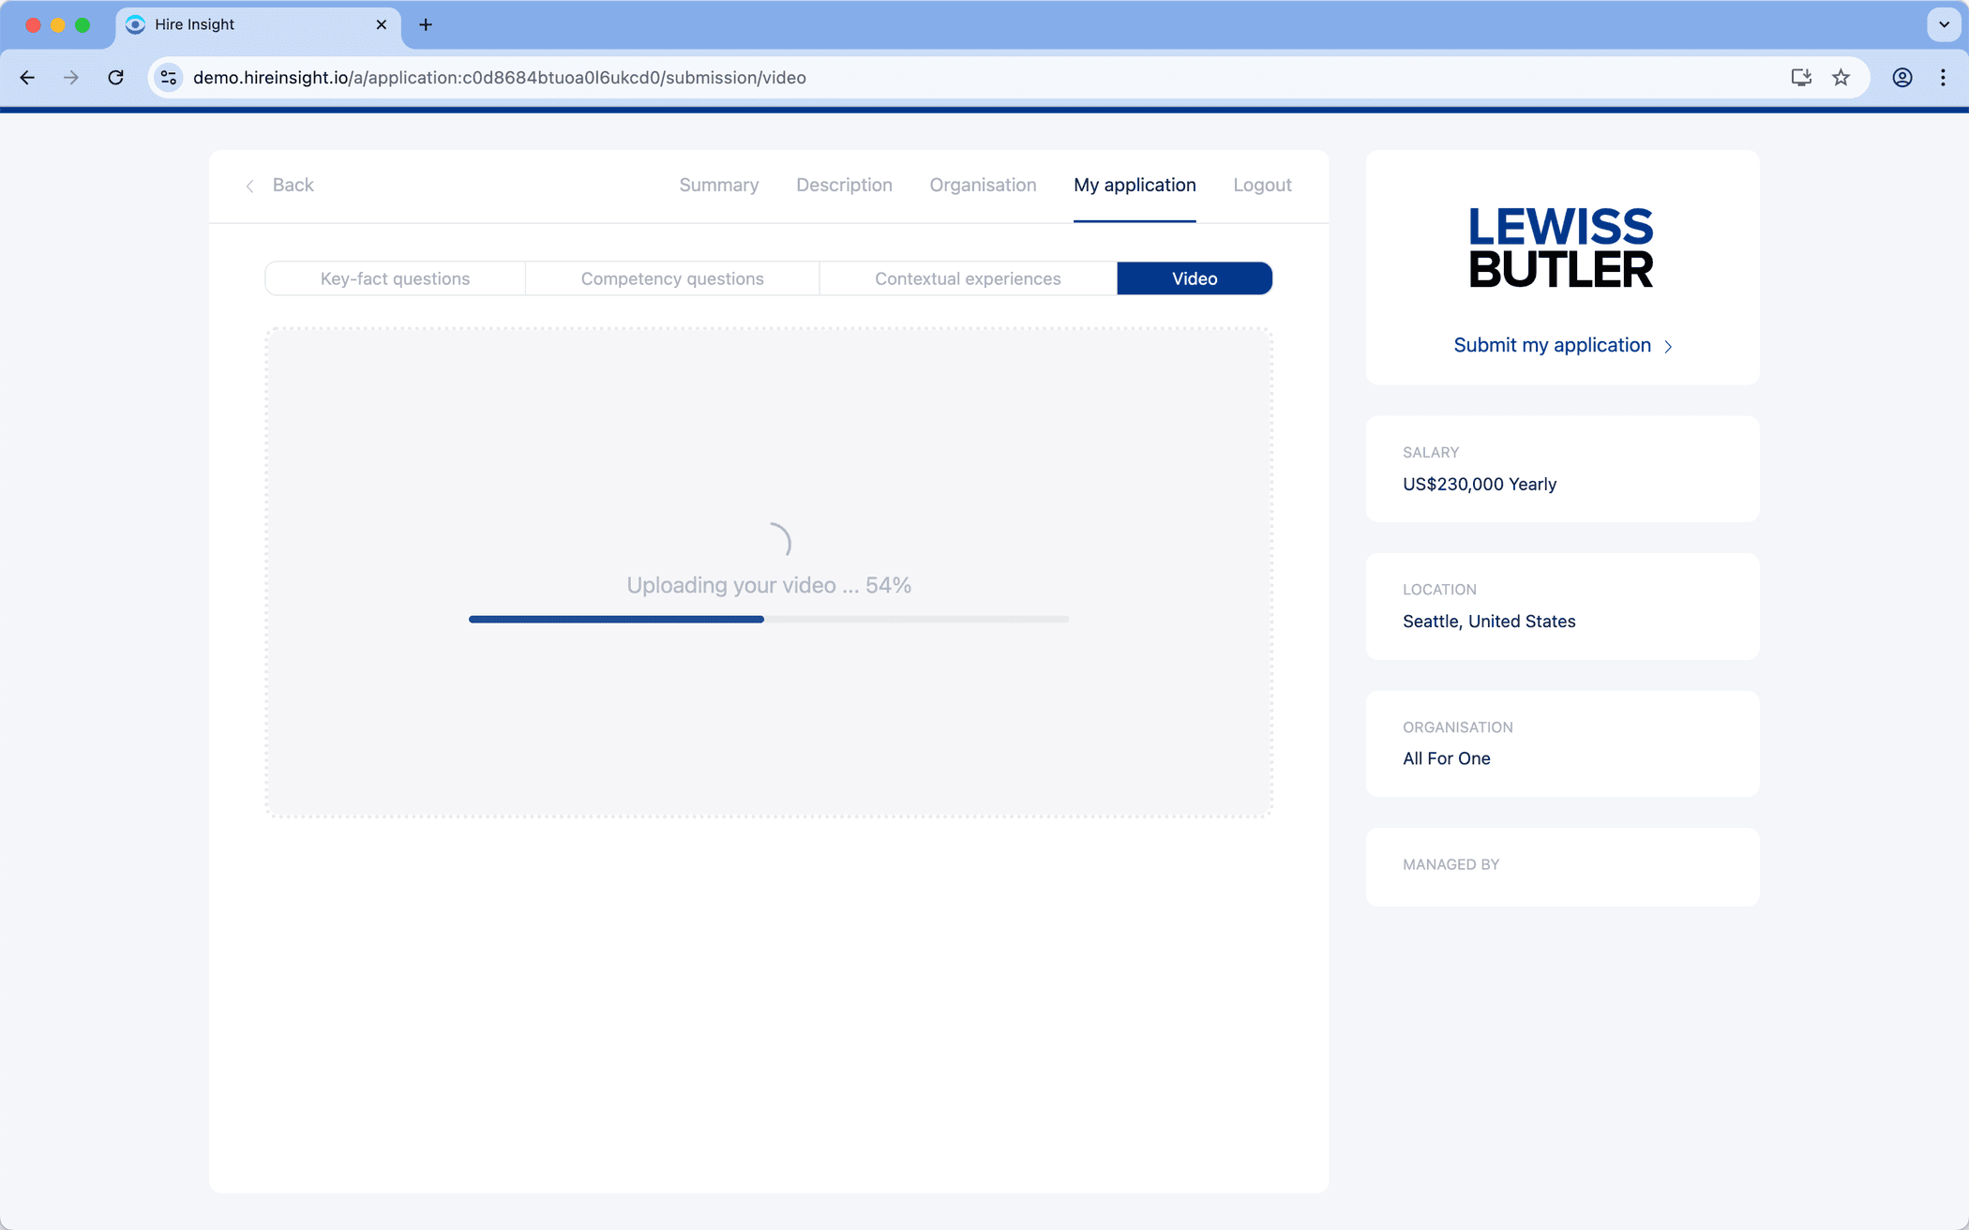Click the Logout link
This screenshot has width=1969, height=1230.
pyautogui.click(x=1262, y=185)
